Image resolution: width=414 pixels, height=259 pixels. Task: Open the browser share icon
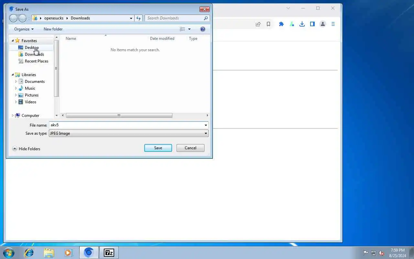click(x=258, y=24)
